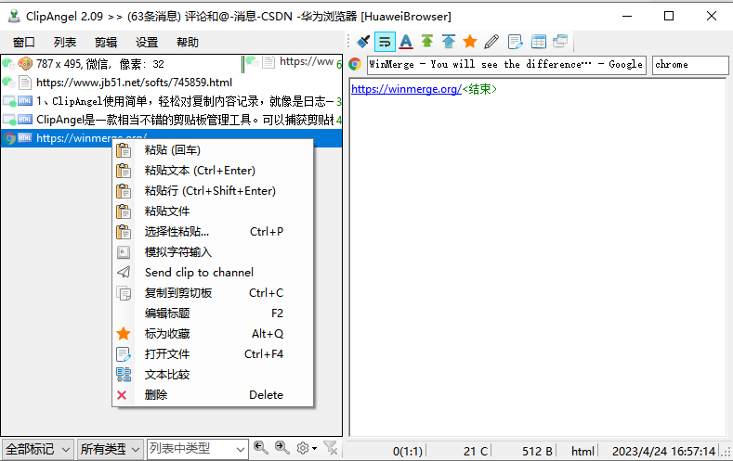Choose 粘贴行 (Ctrl+Shift+Enter) menu entry
733x461 pixels.
(213, 191)
